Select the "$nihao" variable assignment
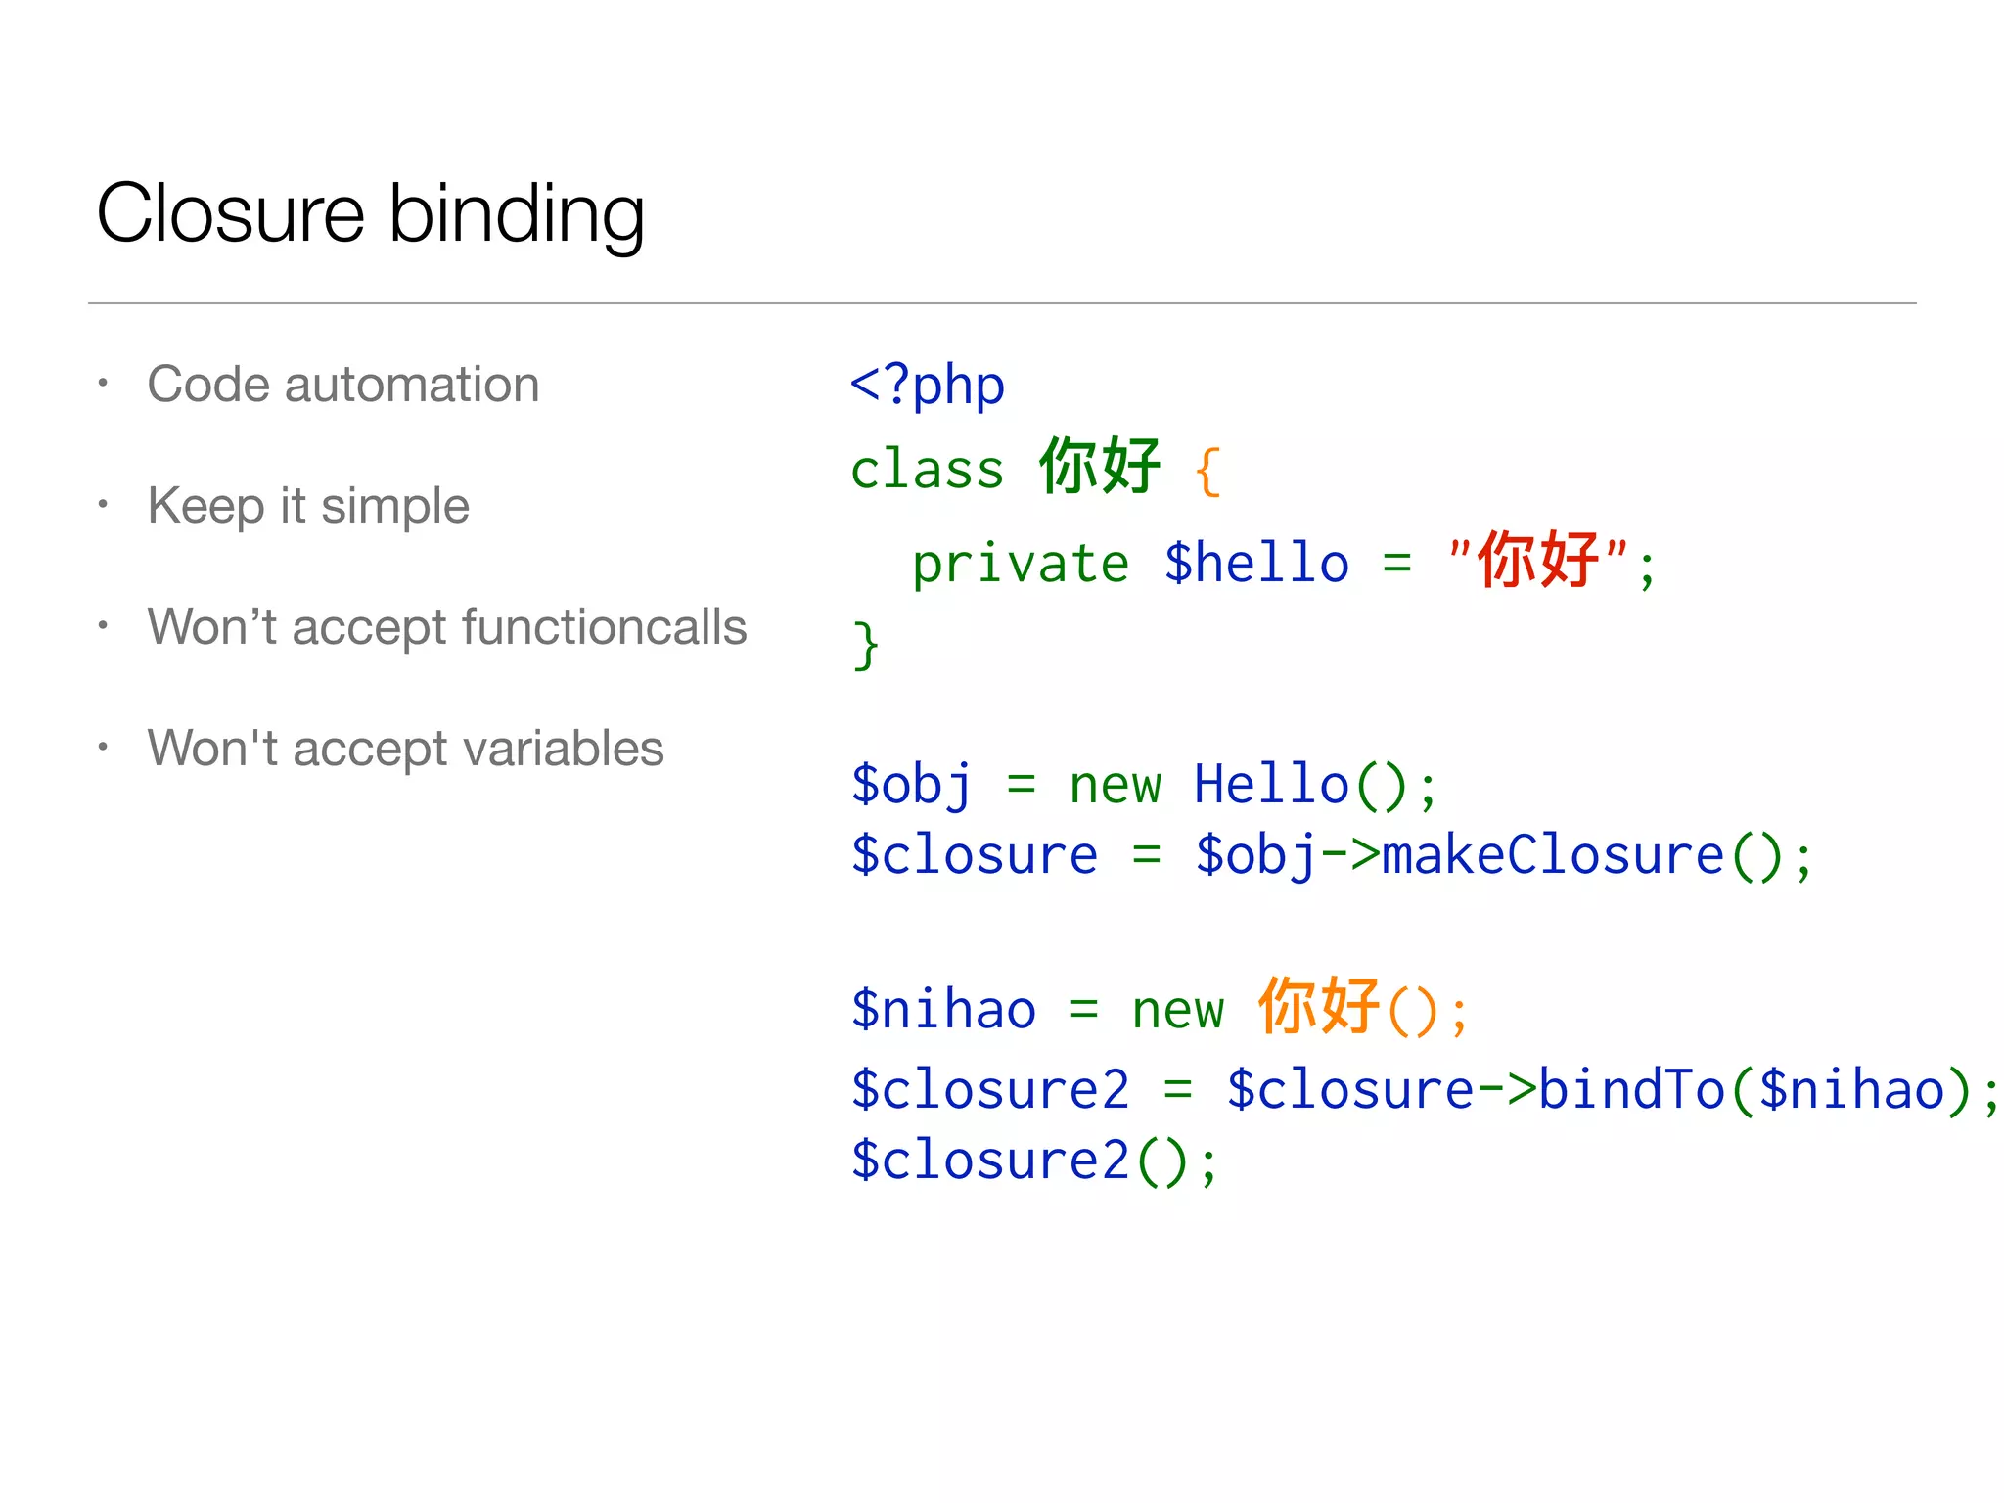The width and height of the screenshot is (2004, 1503). pyautogui.click(x=943, y=1010)
